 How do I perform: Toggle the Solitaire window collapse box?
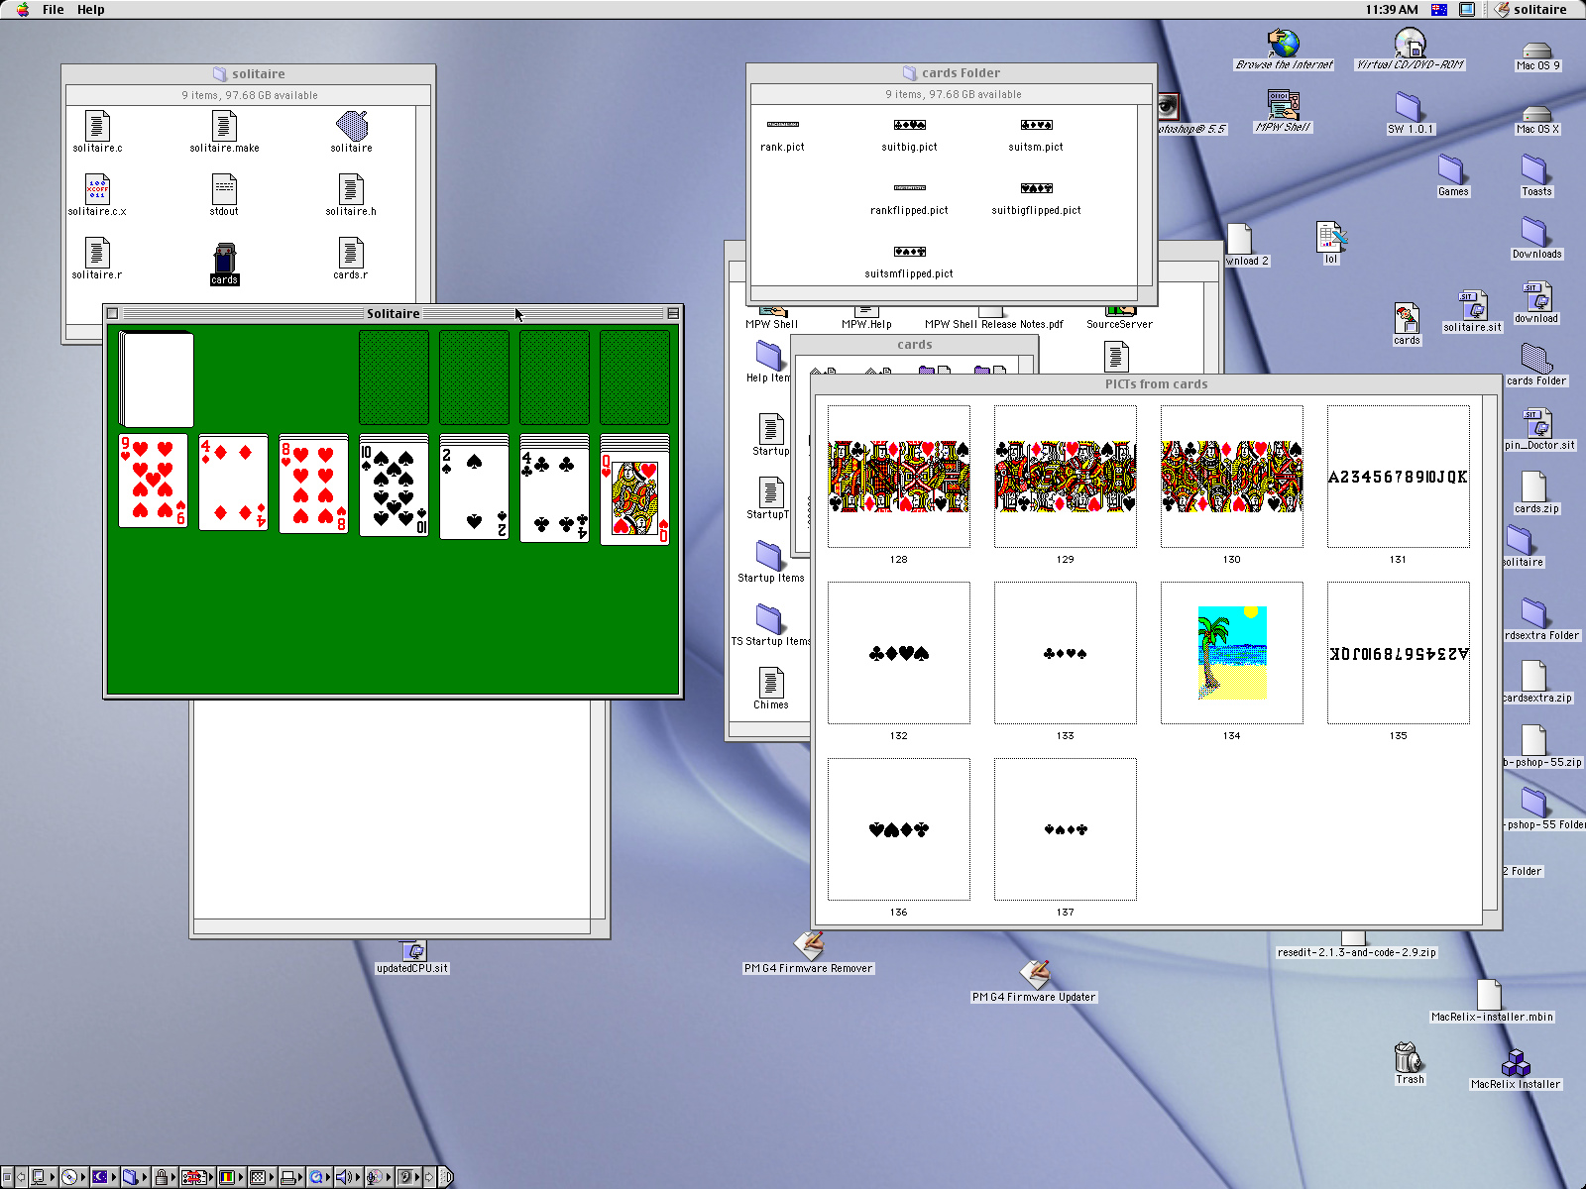click(x=673, y=313)
